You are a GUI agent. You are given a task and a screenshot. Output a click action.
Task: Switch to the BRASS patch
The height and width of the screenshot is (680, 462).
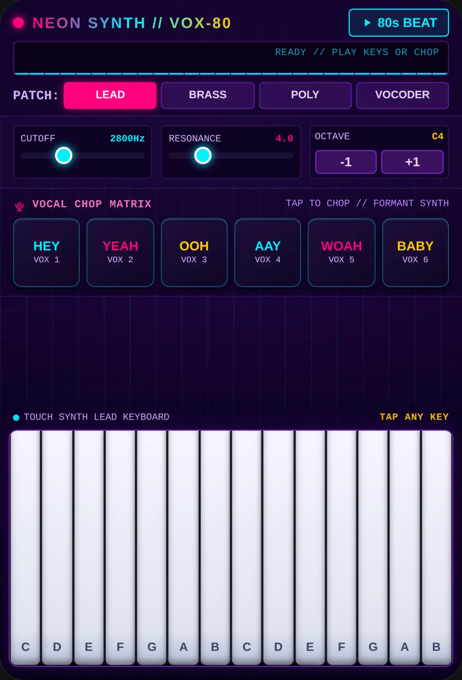coord(207,95)
